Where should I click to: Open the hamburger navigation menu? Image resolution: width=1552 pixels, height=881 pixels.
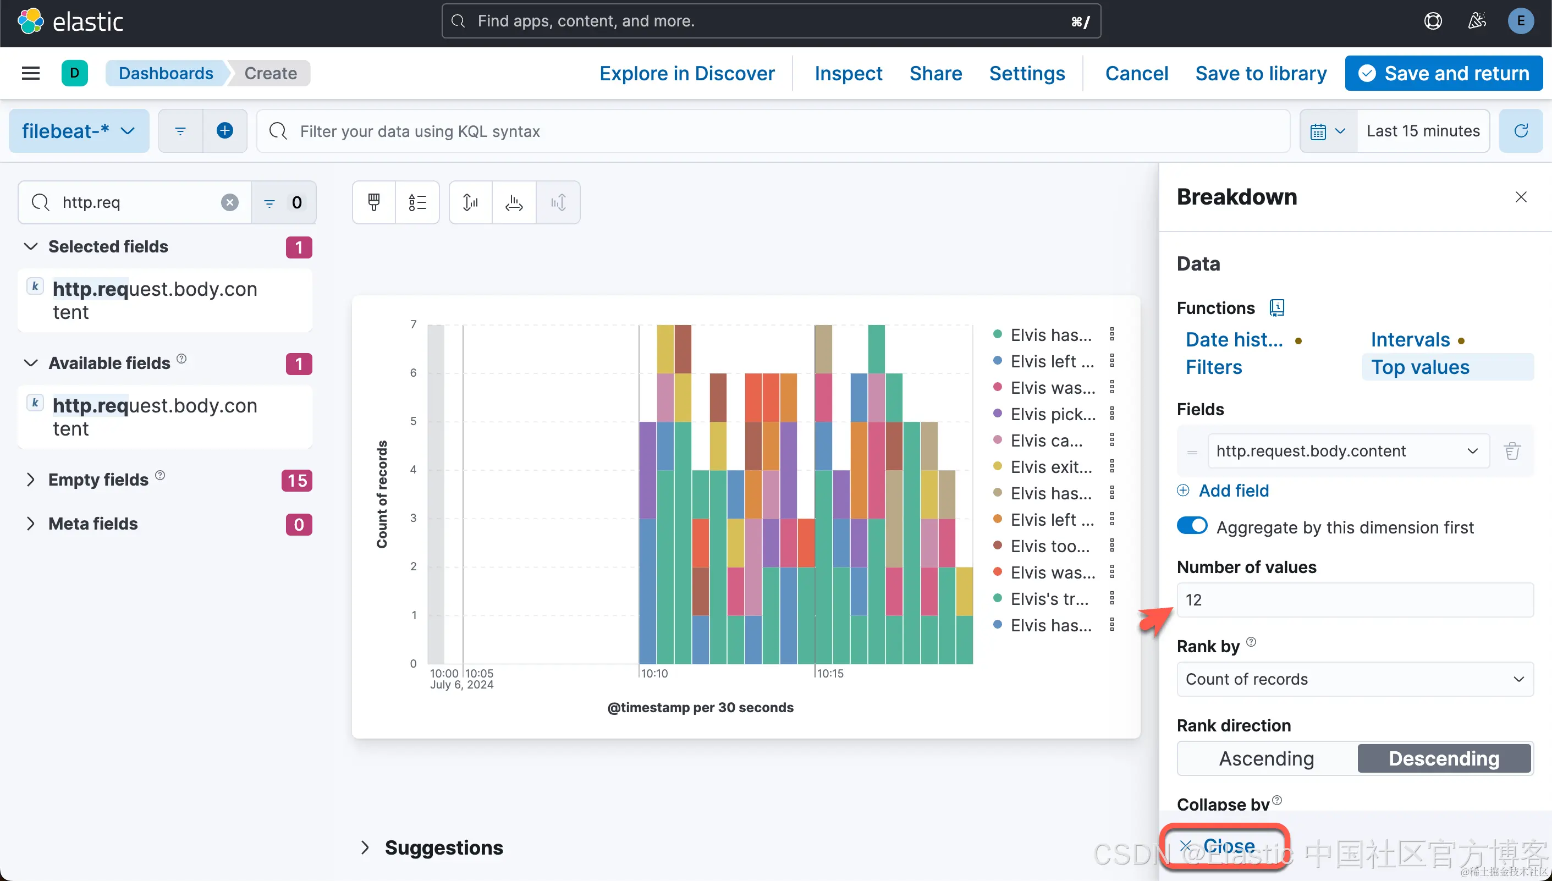[31, 73]
